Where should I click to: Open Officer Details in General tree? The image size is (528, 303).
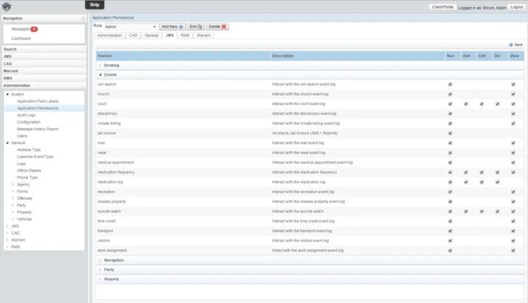click(29, 170)
